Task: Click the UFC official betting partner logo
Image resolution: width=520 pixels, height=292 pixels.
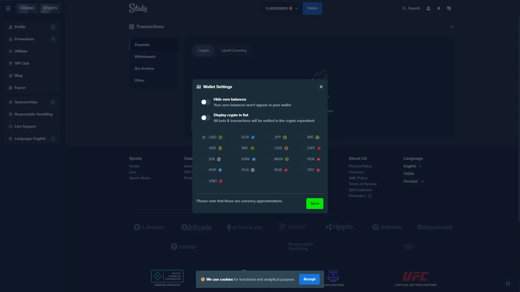Action: coord(416,279)
